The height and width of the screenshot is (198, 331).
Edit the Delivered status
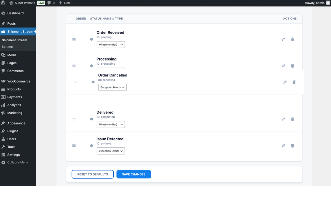[283, 119]
